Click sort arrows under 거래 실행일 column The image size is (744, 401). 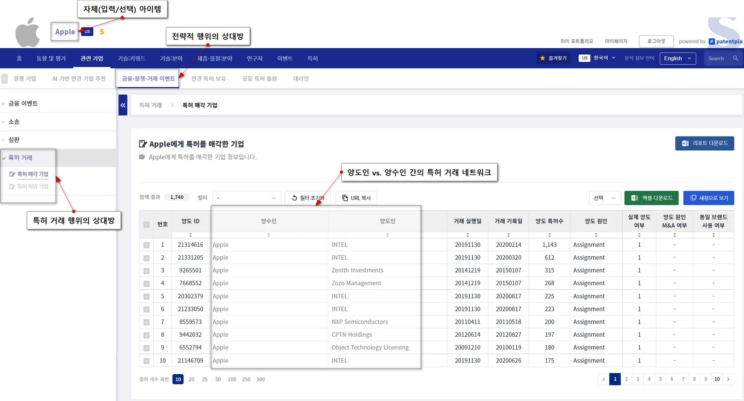(x=468, y=235)
